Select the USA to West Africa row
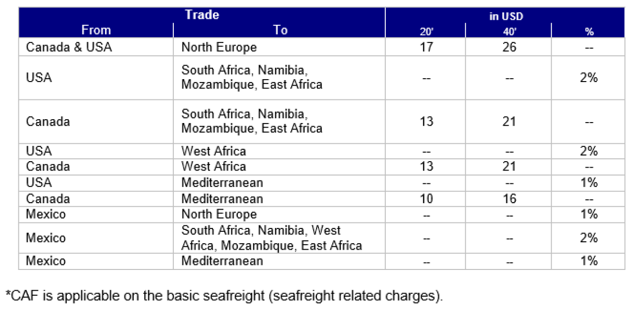The width and height of the screenshot is (634, 310). click(323, 151)
